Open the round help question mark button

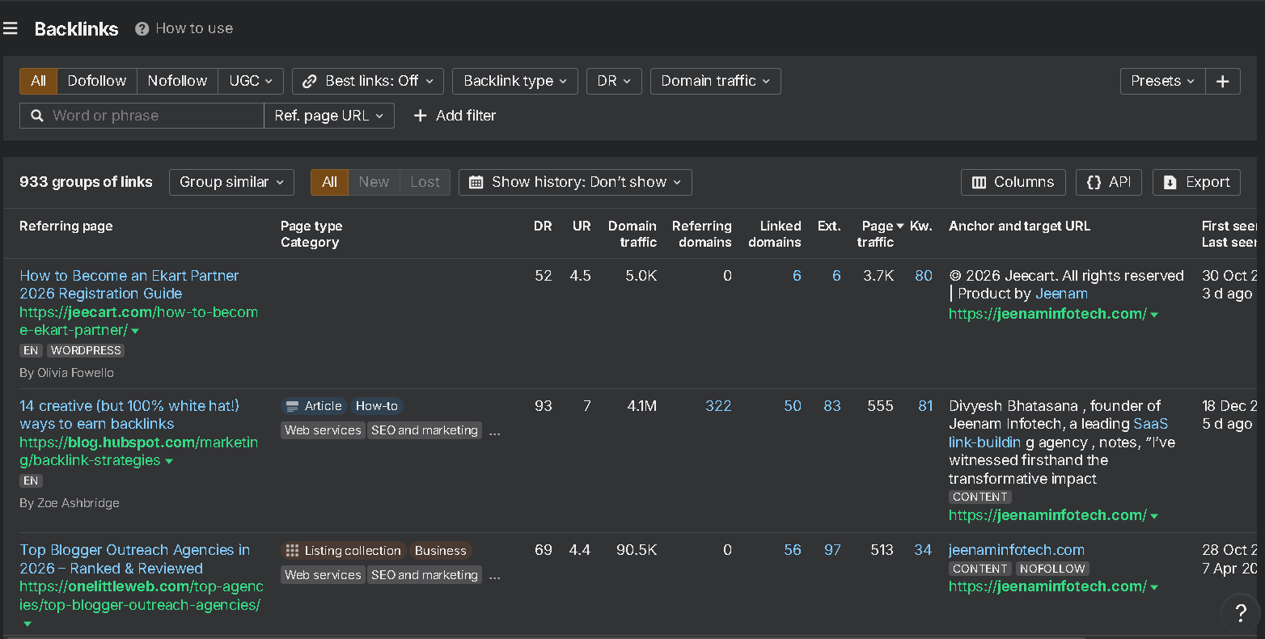(x=1240, y=613)
